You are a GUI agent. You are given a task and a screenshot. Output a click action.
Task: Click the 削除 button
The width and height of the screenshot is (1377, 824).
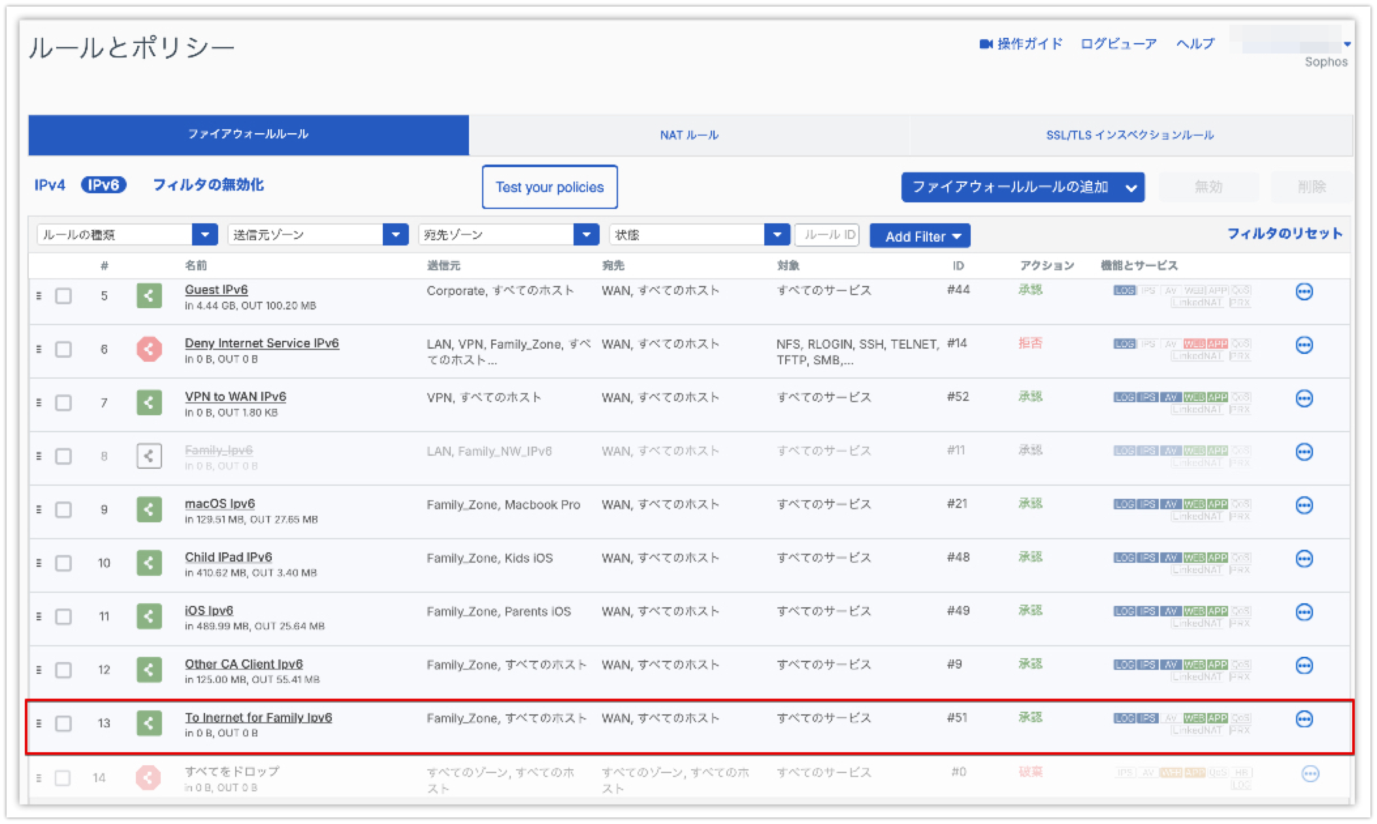point(1311,187)
